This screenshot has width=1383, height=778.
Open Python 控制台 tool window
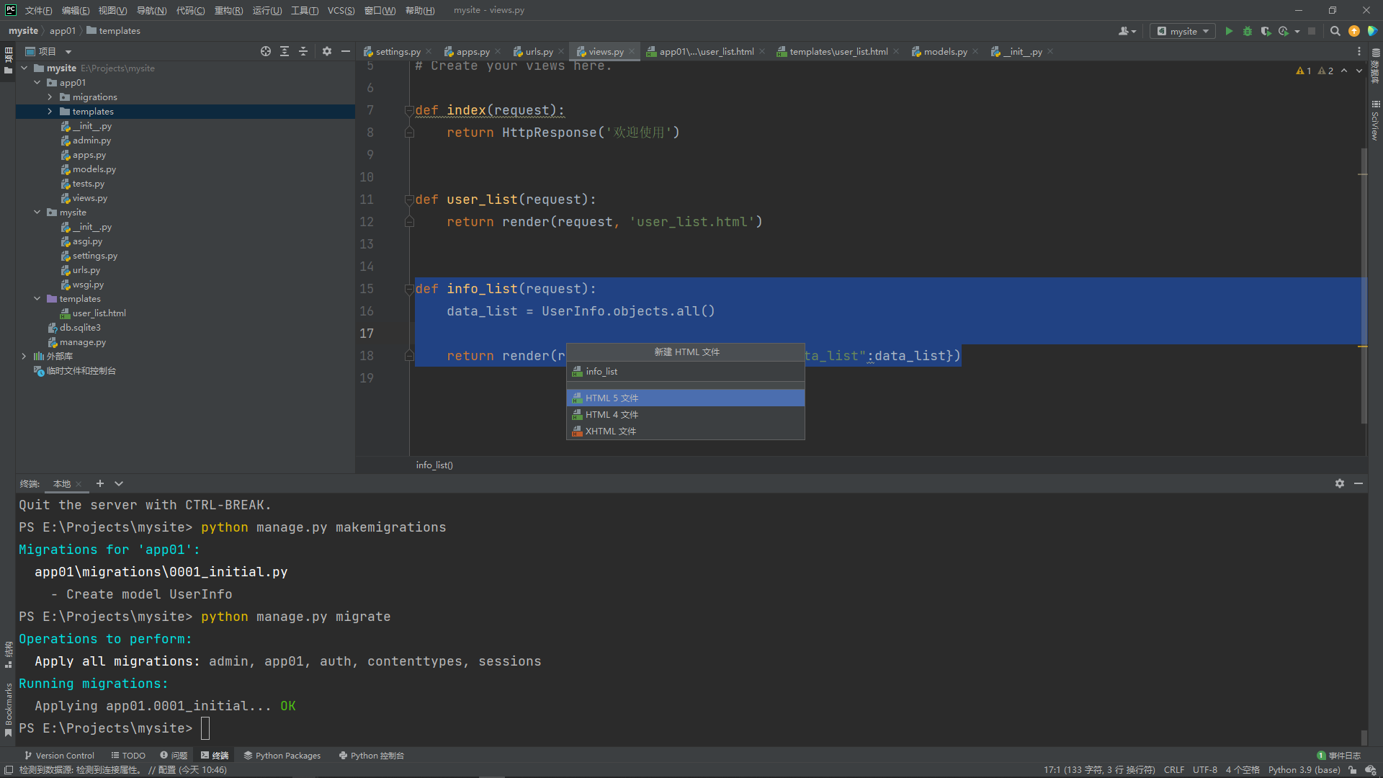[x=371, y=755]
